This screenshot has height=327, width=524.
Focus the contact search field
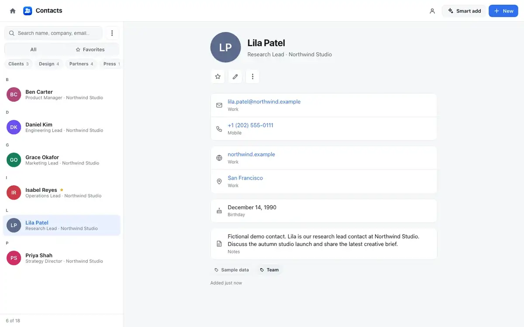click(53, 33)
